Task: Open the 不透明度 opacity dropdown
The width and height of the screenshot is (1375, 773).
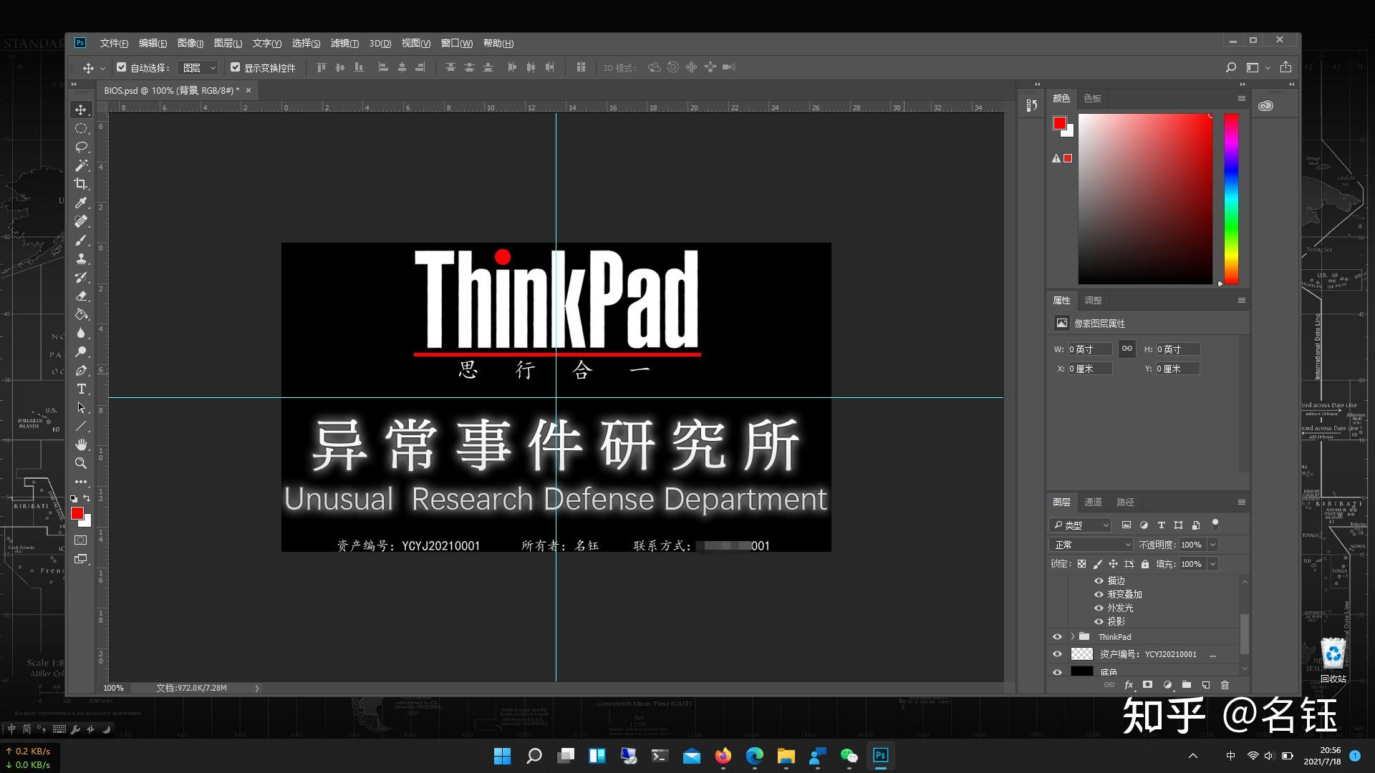Action: click(1212, 544)
